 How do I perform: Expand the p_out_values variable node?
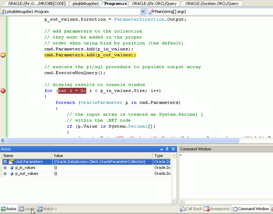(5, 173)
